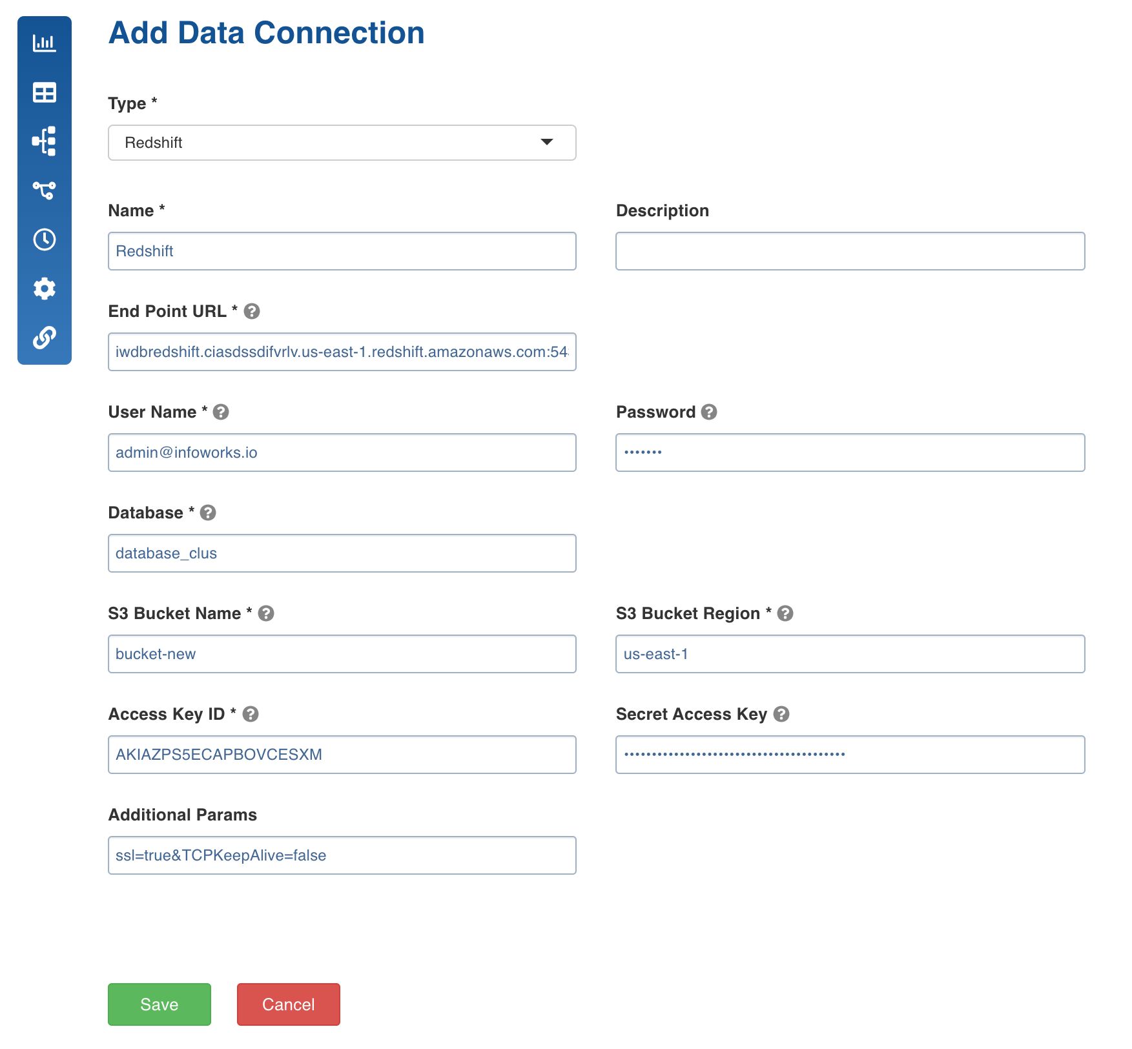Show help for Password field
The image size is (1132, 1049).
(709, 412)
